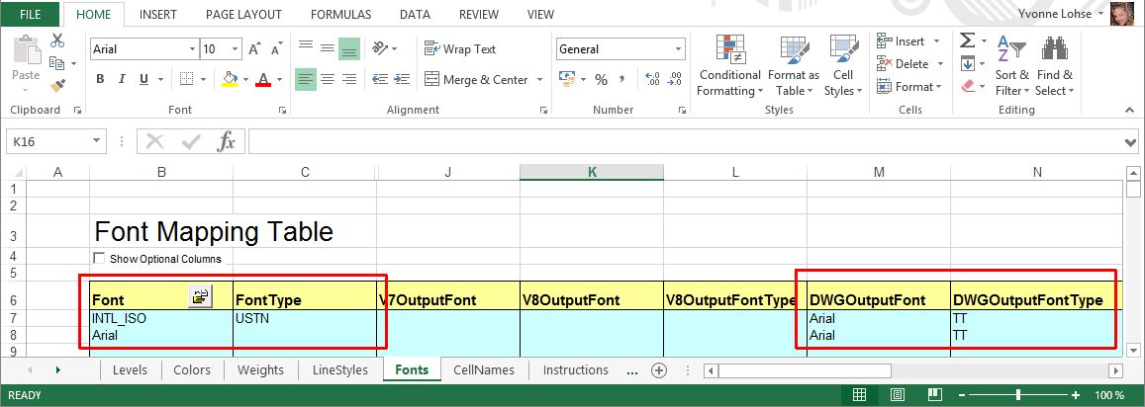This screenshot has height=407, width=1145.
Task: Open the LineStyles sheet tab
Action: [x=339, y=369]
